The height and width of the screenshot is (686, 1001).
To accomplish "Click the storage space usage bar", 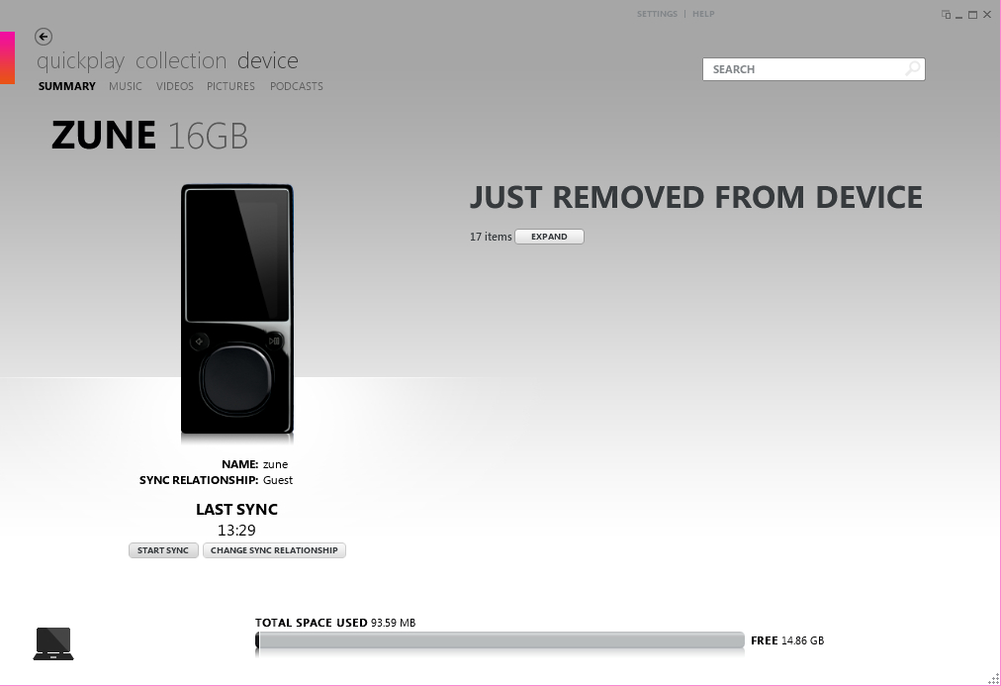I will click(500, 640).
